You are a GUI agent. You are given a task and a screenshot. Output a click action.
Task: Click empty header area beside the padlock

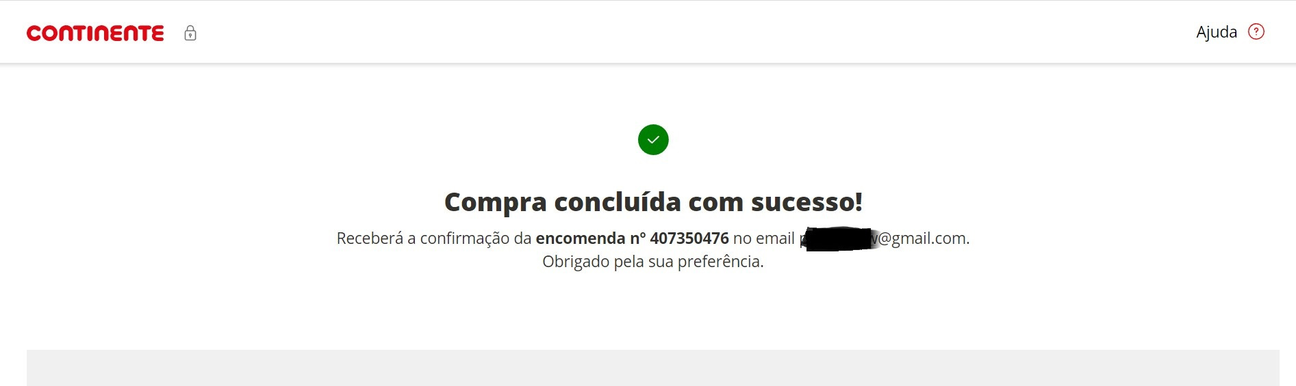pyautogui.click(x=616, y=32)
